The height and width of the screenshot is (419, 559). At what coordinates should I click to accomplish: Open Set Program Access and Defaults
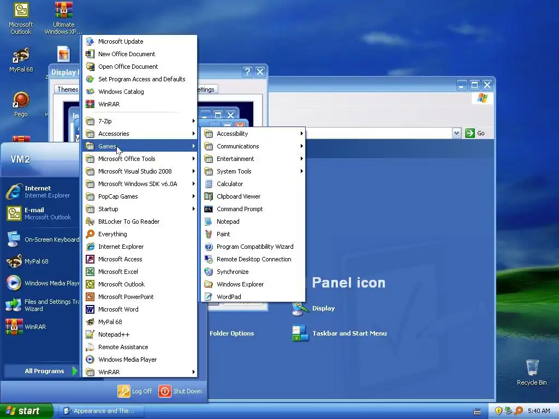(x=140, y=79)
